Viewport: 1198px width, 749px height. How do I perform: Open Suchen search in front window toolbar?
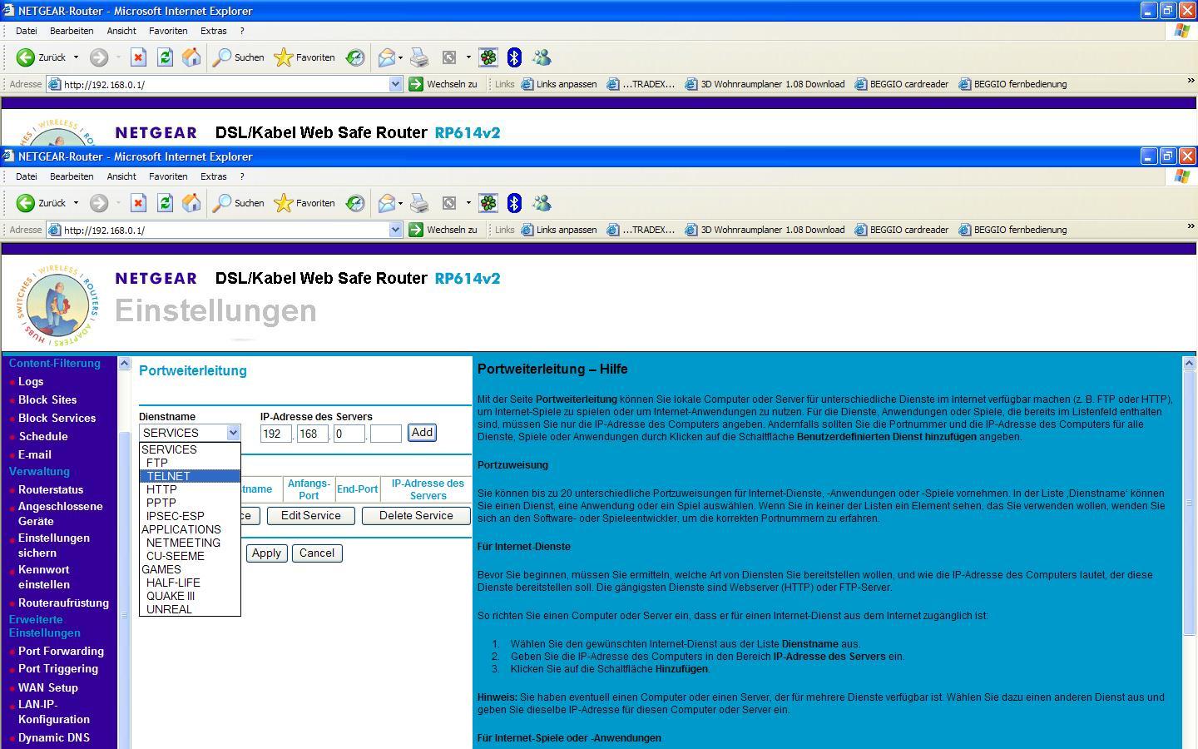[238, 203]
